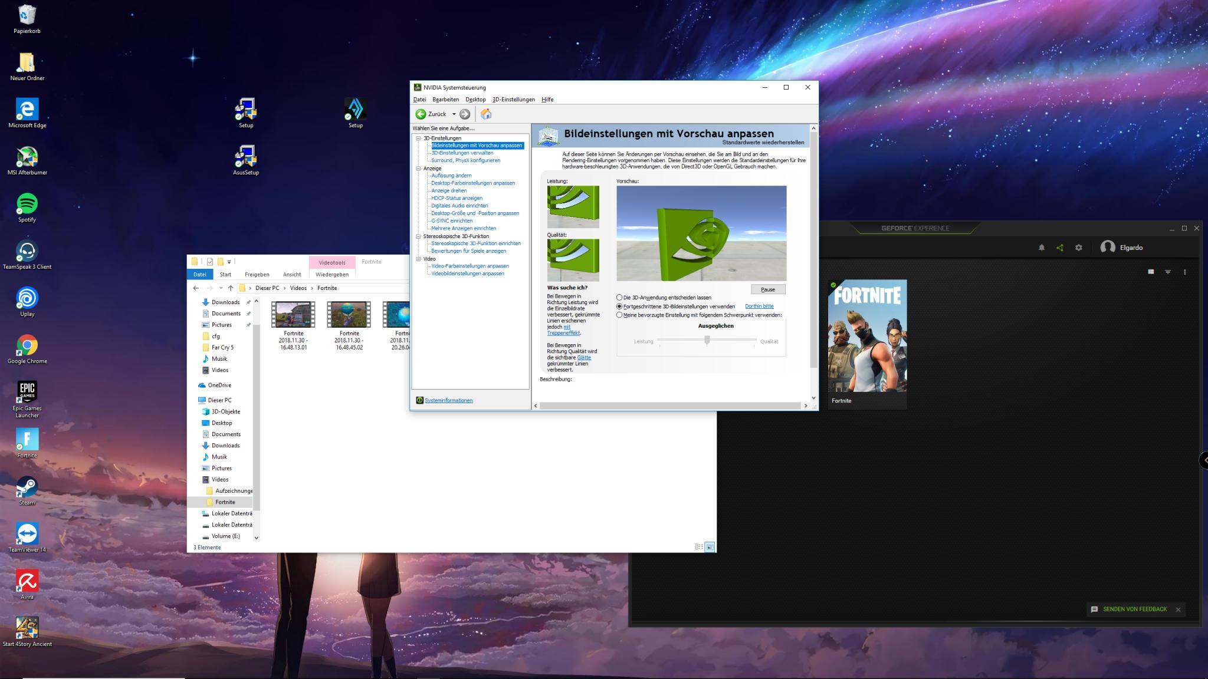This screenshot has width=1208, height=679.
Task: Collapse the Anzeige tree node
Action: coord(418,169)
